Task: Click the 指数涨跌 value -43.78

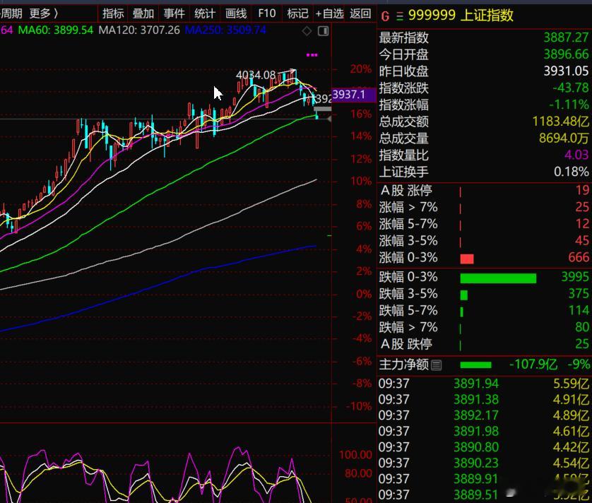Action: [571, 88]
